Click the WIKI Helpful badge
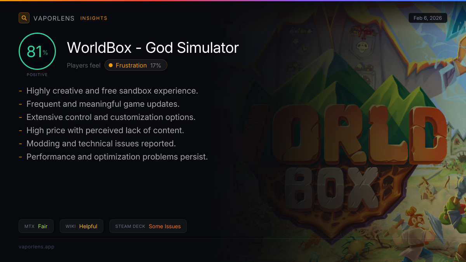466x262 pixels. click(82, 226)
